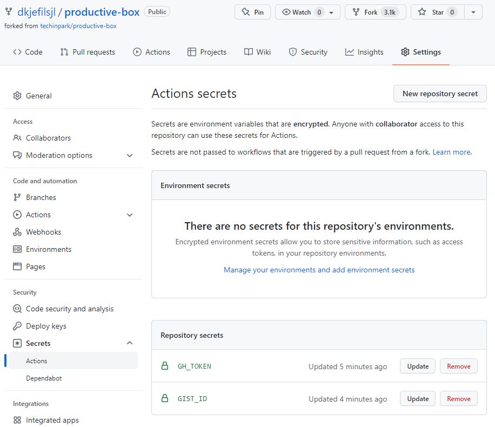
Task: Switch to the Code tab
Action: tap(28, 52)
